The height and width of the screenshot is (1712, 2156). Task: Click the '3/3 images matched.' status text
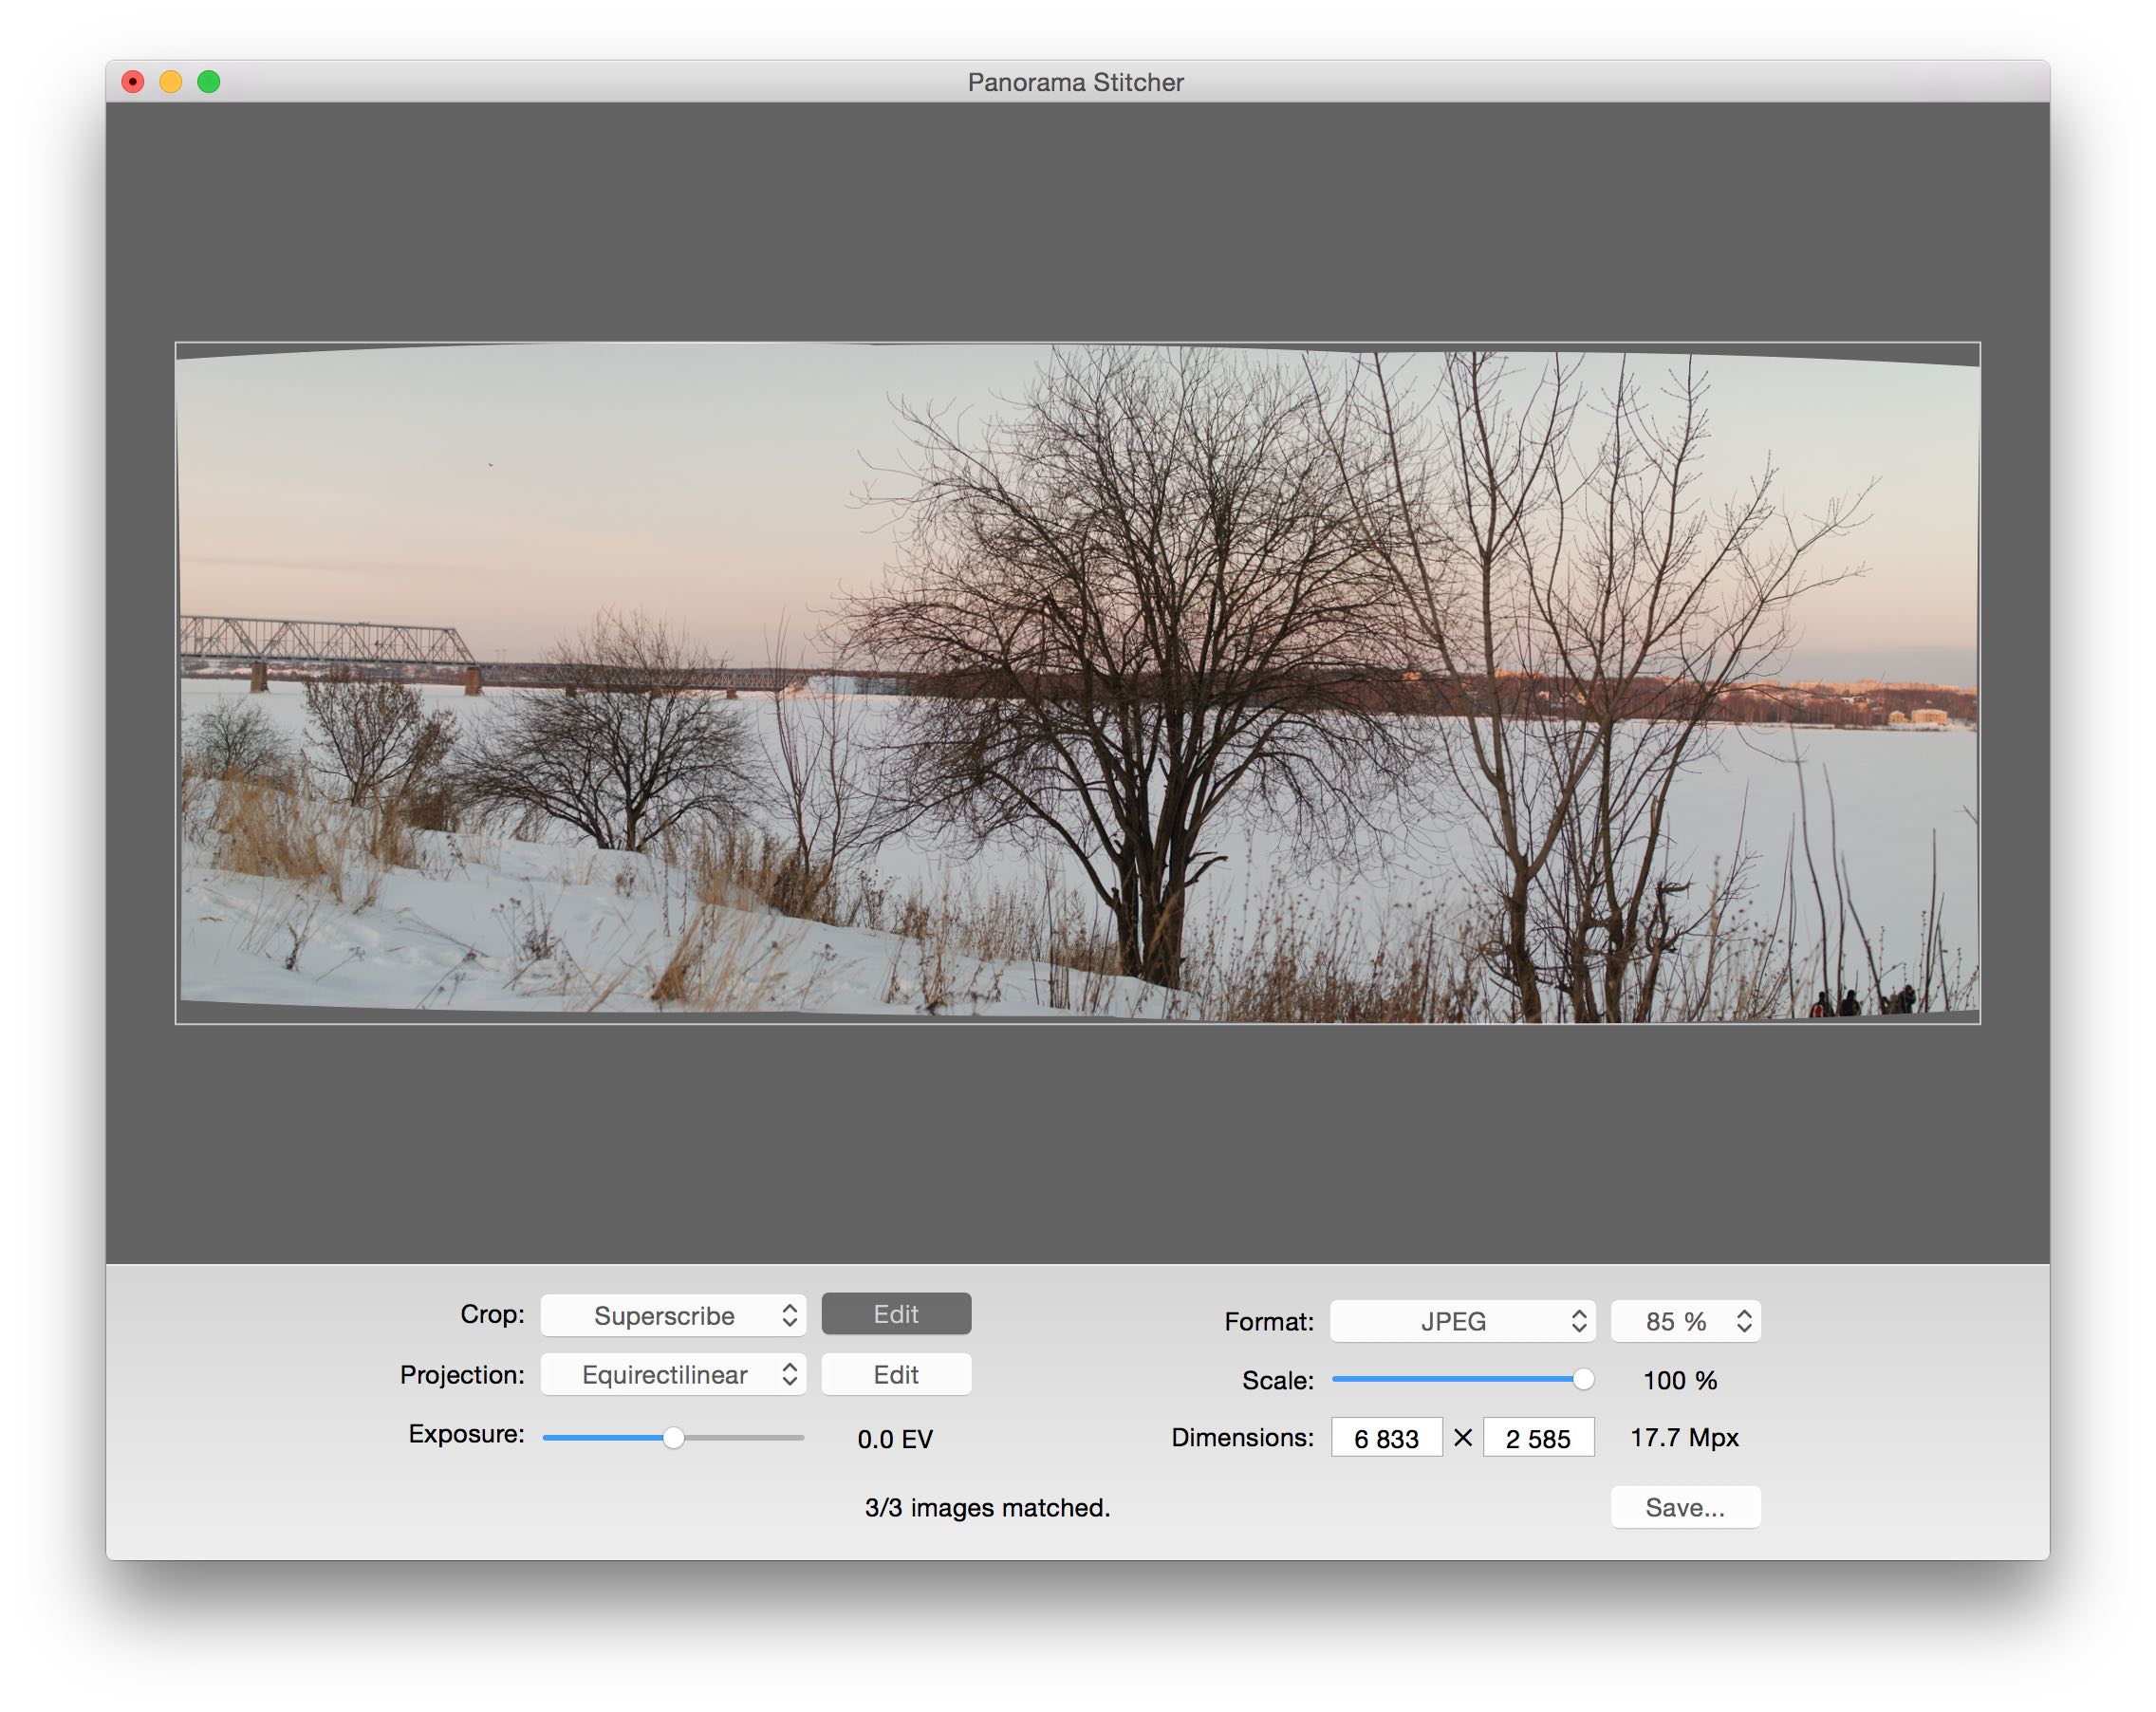click(x=988, y=1507)
